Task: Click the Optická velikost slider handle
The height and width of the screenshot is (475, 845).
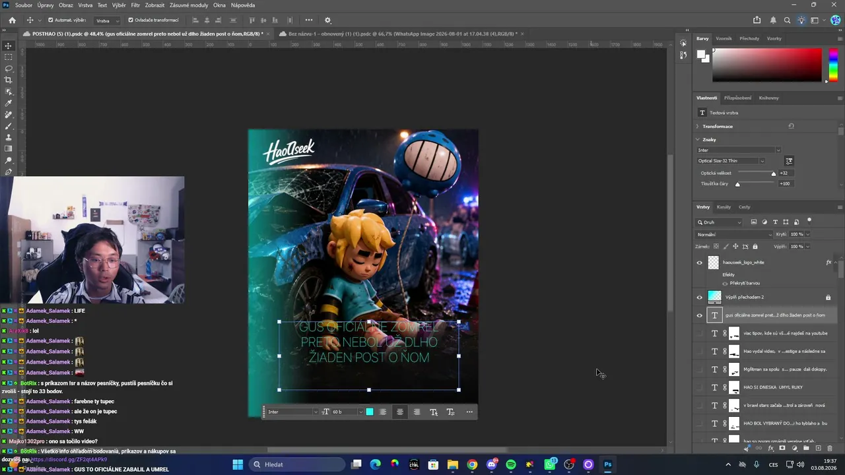Action: [x=774, y=174]
